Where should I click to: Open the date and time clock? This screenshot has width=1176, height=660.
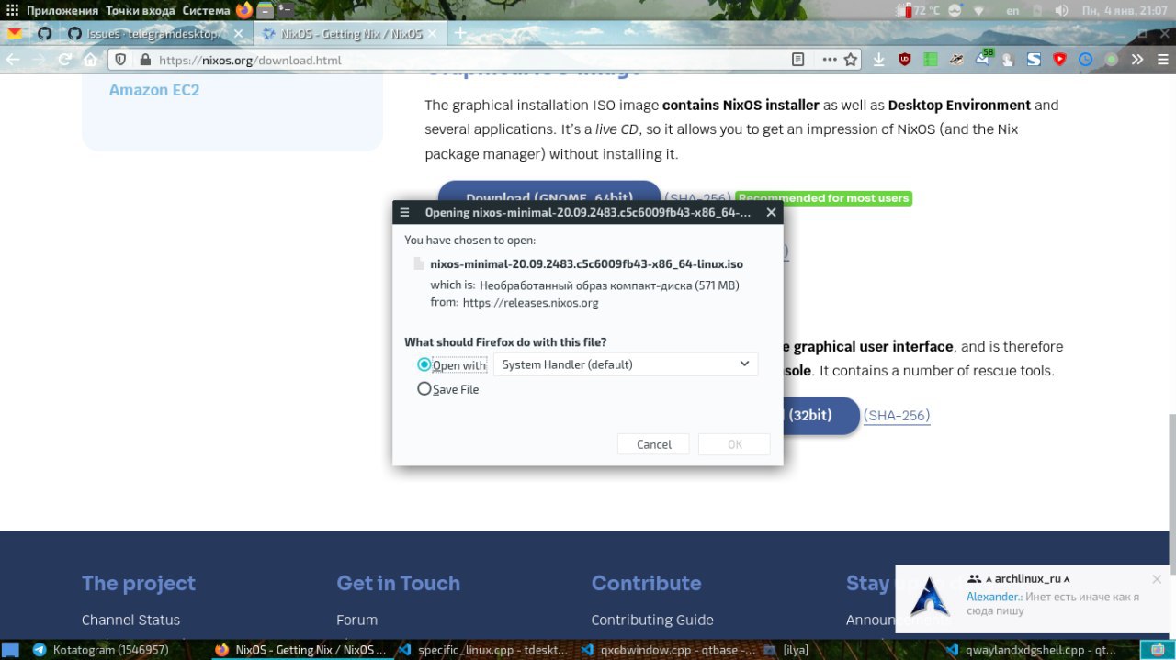pos(1125,10)
